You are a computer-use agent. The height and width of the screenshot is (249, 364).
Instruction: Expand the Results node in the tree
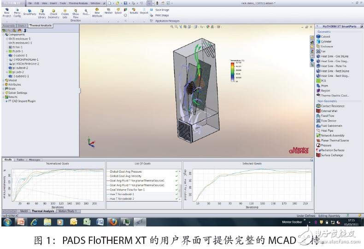(x=4, y=97)
